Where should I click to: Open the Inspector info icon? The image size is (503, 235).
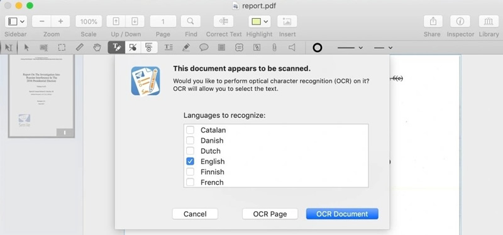click(x=460, y=21)
